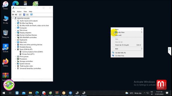Open iTunes desktop shortcut
The image size is (172, 96).
tap(5, 6)
